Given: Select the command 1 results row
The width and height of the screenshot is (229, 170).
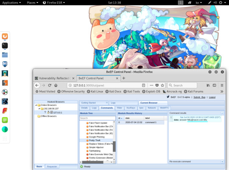Looking at the screenshot, I should (x=141, y=122).
